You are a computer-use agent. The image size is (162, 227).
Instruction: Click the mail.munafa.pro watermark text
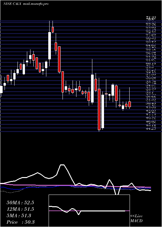point(36,4)
